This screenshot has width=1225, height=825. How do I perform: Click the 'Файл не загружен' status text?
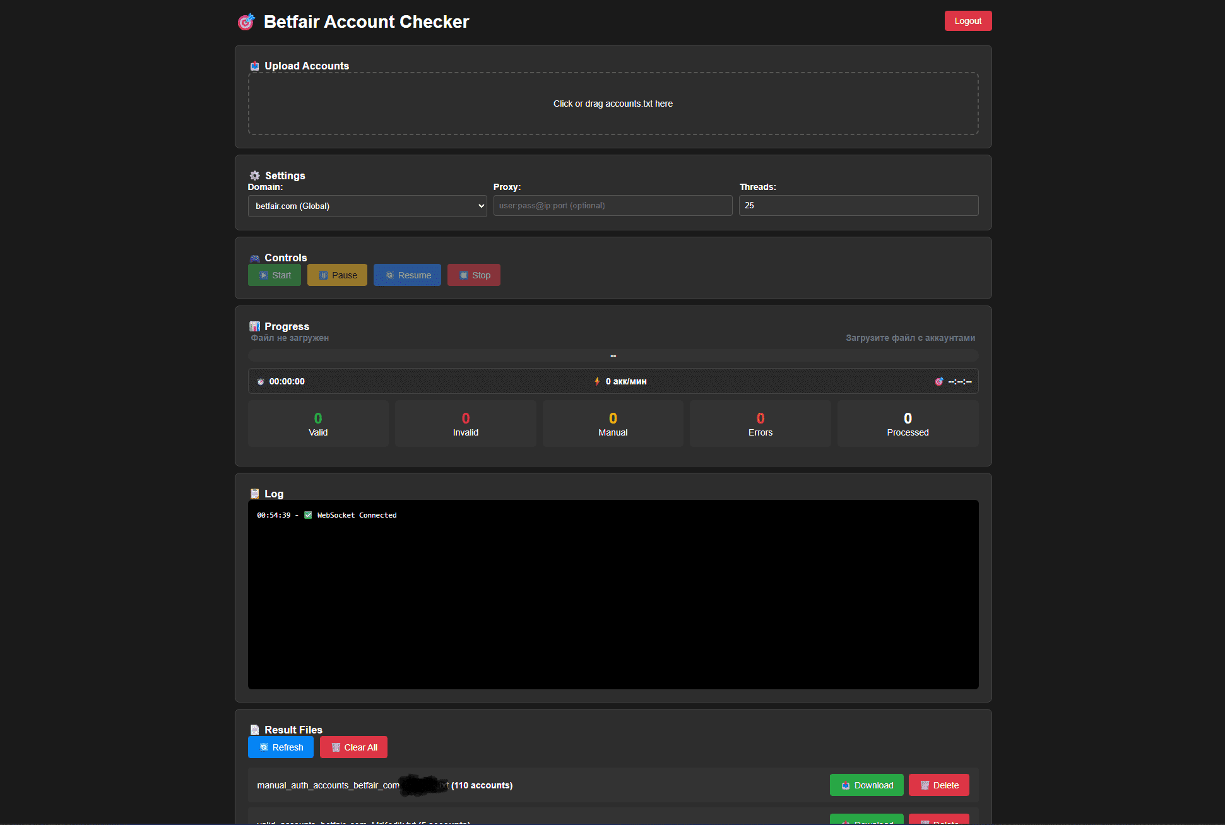(290, 338)
